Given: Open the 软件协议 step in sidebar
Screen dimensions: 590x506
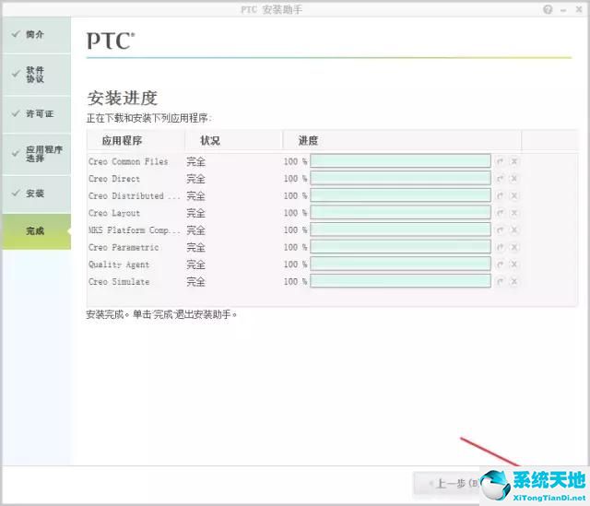Looking at the screenshot, I should [x=37, y=74].
